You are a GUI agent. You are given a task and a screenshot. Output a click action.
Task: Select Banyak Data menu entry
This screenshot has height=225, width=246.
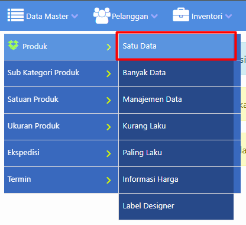coord(176,73)
